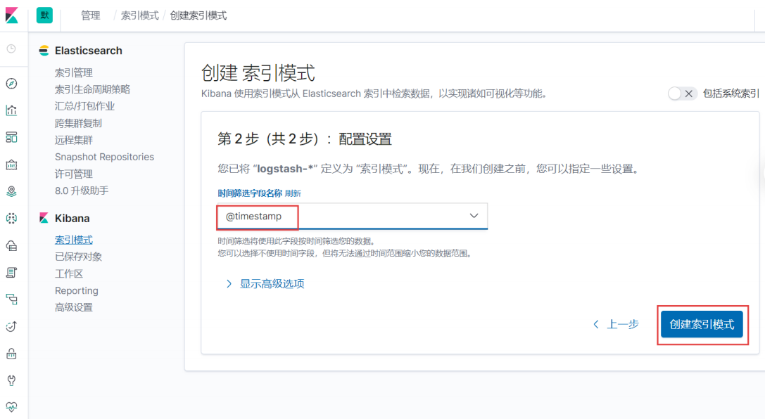Open Dev Tools wrench icon
This screenshot has height=419, width=765.
[x=11, y=380]
